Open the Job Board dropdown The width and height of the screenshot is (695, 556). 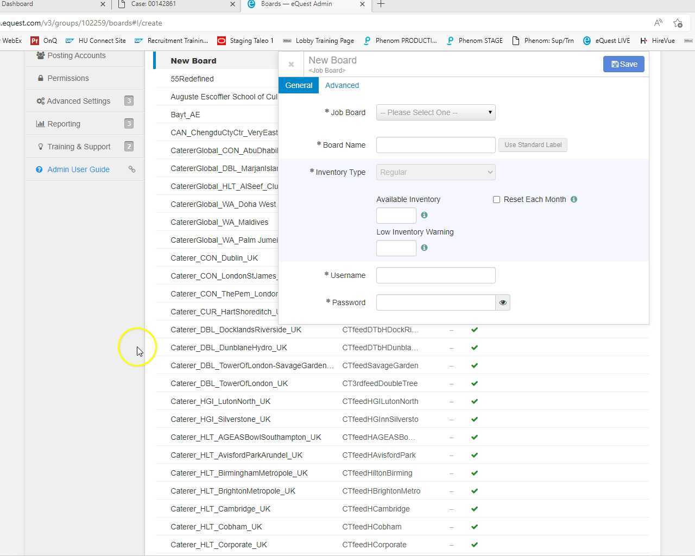(x=435, y=112)
